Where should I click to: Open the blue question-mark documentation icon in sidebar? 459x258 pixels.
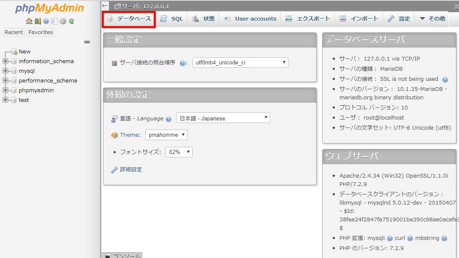46,21
